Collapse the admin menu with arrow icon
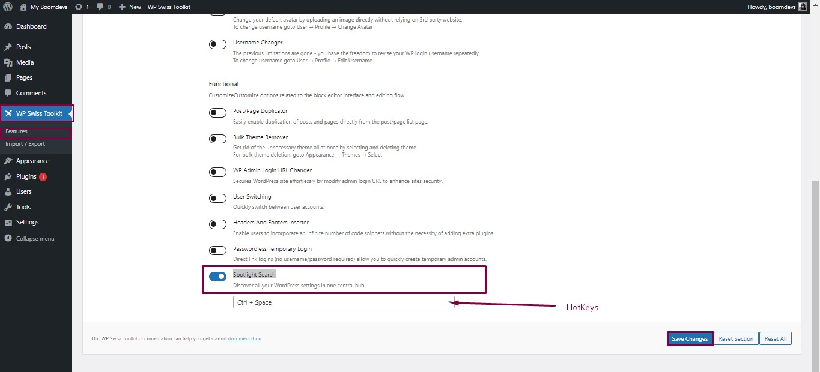 pyautogui.click(x=8, y=238)
